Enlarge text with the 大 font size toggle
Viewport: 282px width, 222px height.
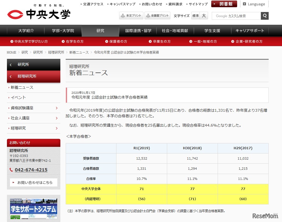[x=203, y=16]
